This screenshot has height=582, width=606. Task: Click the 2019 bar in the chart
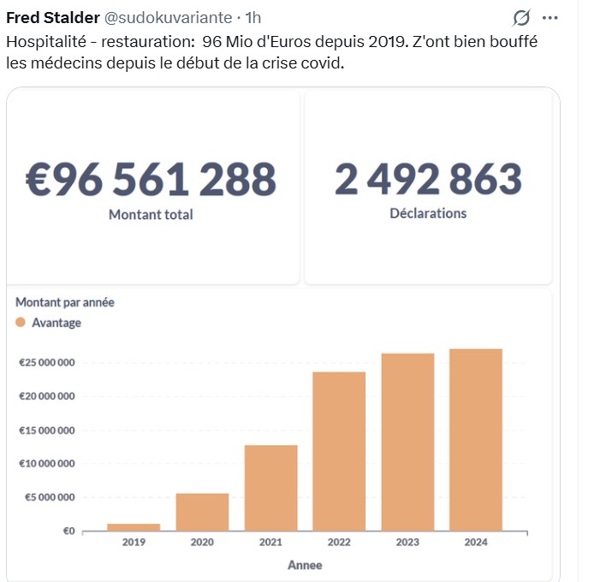[134, 526]
